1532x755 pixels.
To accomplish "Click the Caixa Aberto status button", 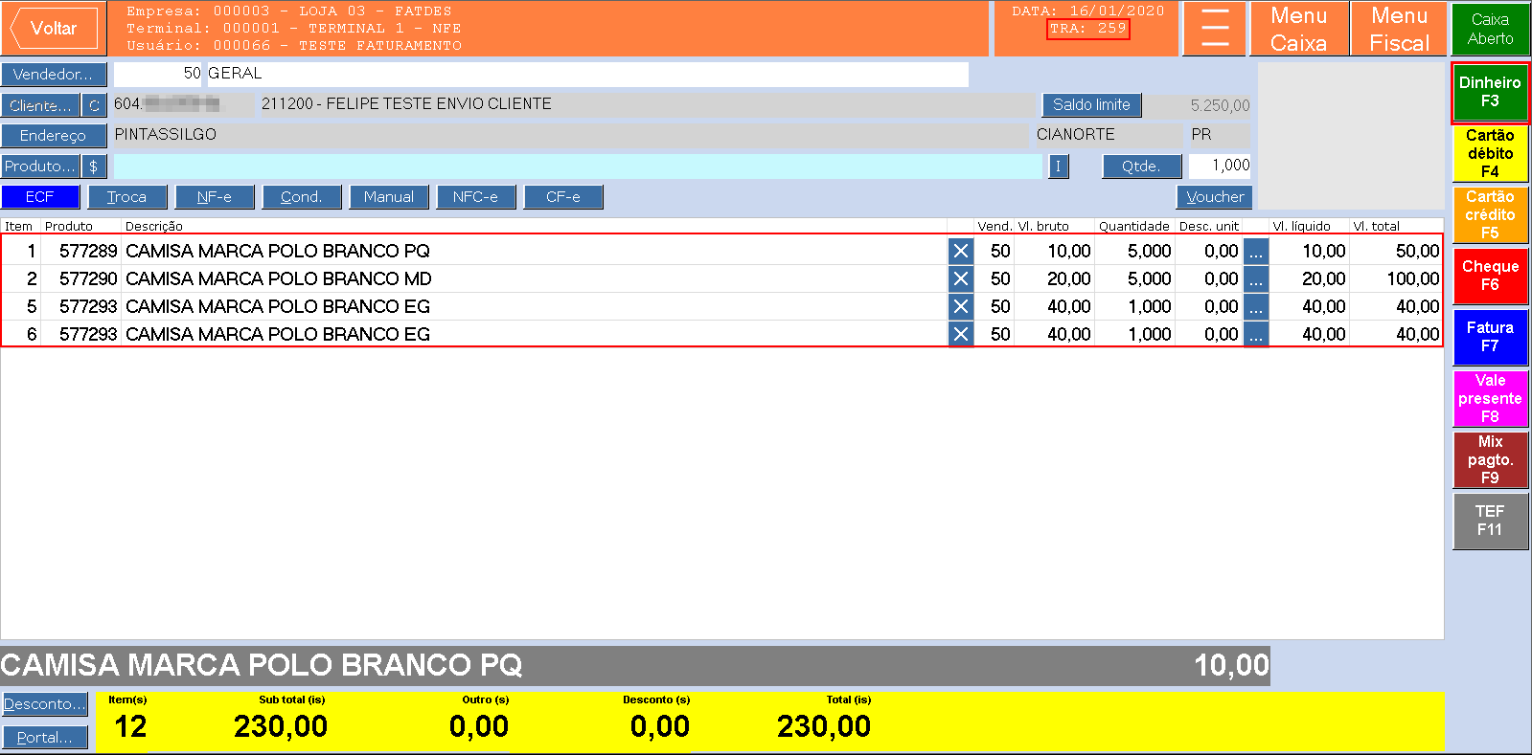I will pos(1491,29).
